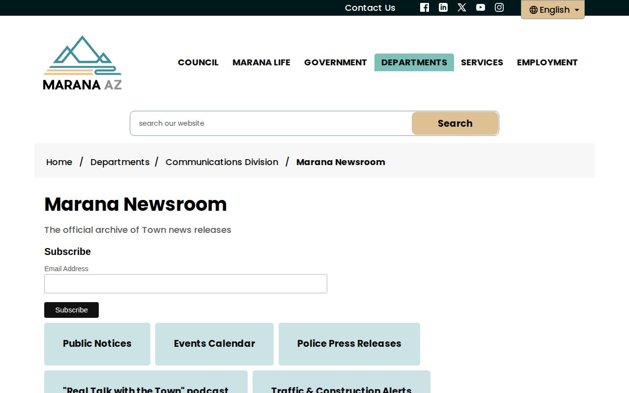Open the Council menu
Image resolution: width=629 pixels, height=393 pixels.
pos(198,62)
